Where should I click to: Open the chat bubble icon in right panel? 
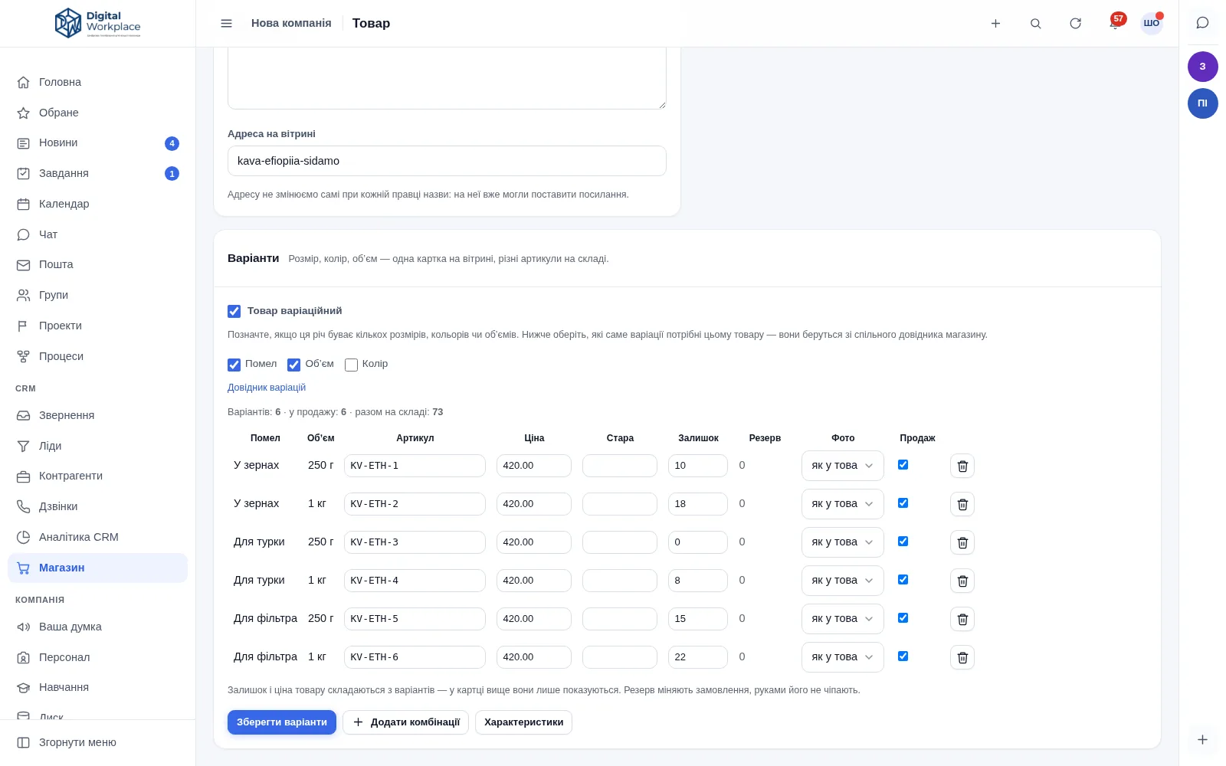tap(1202, 23)
